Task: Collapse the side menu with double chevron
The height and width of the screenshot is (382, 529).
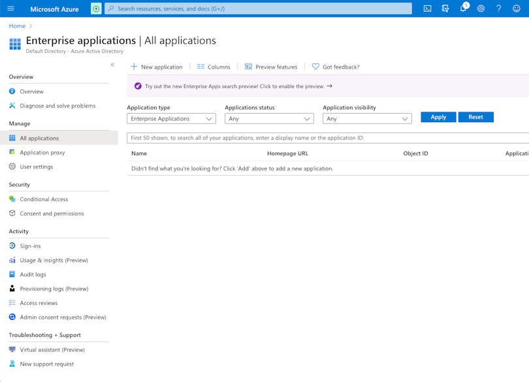Action: coord(113,65)
